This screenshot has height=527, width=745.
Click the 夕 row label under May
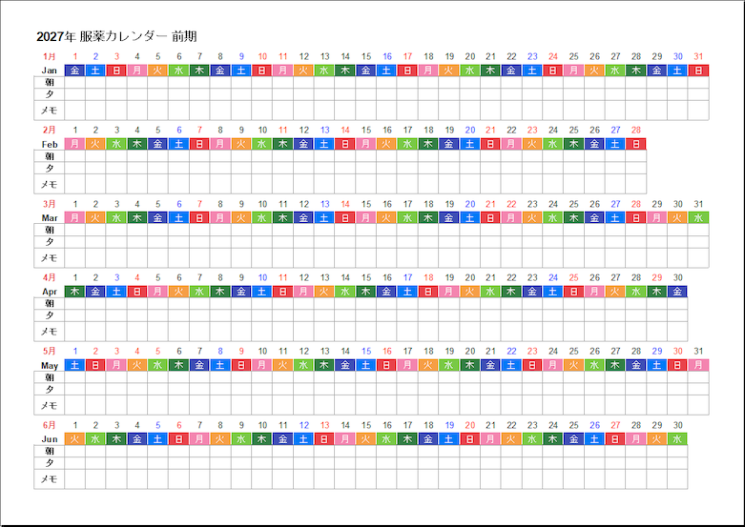[50, 390]
